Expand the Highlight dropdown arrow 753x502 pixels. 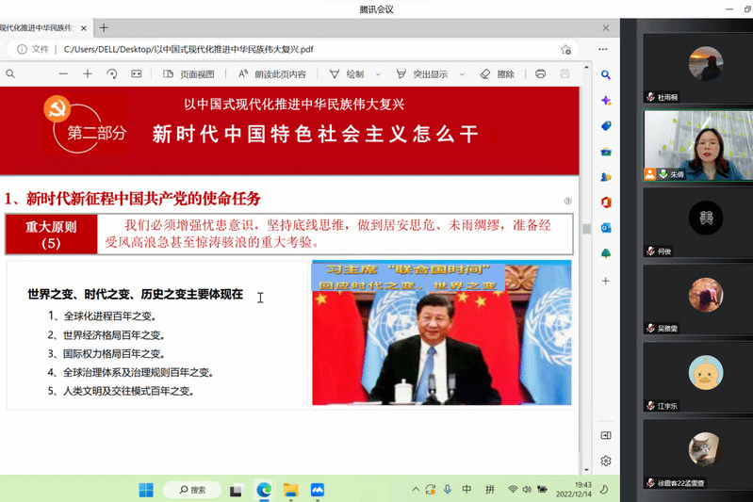(x=463, y=73)
